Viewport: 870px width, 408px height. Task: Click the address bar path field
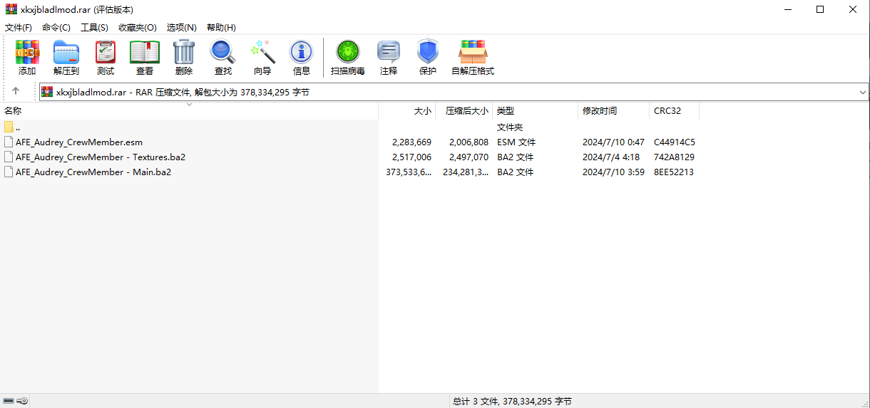tap(454, 92)
